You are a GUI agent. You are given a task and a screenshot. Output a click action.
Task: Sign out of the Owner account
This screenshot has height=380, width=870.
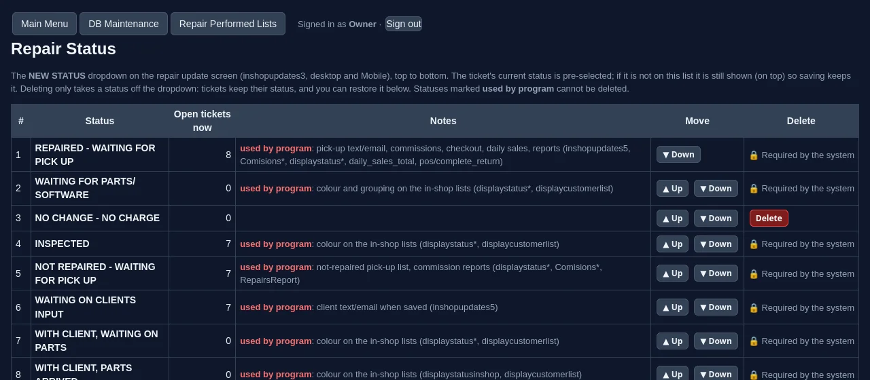(404, 24)
